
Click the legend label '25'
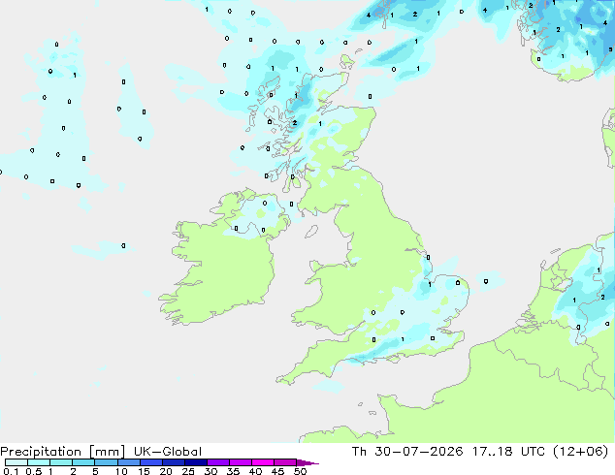[x=188, y=471]
